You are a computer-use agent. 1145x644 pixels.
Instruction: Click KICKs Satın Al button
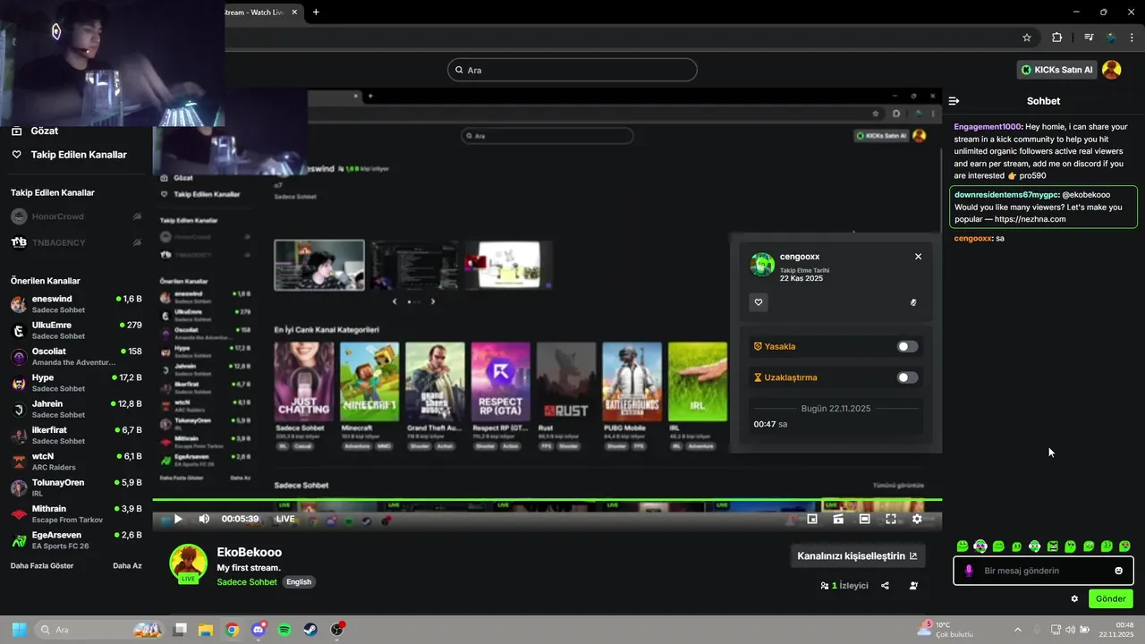tap(1057, 70)
